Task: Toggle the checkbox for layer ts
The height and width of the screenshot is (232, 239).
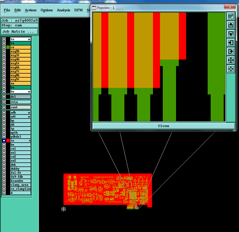Action: pyautogui.click(x=4, y=43)
